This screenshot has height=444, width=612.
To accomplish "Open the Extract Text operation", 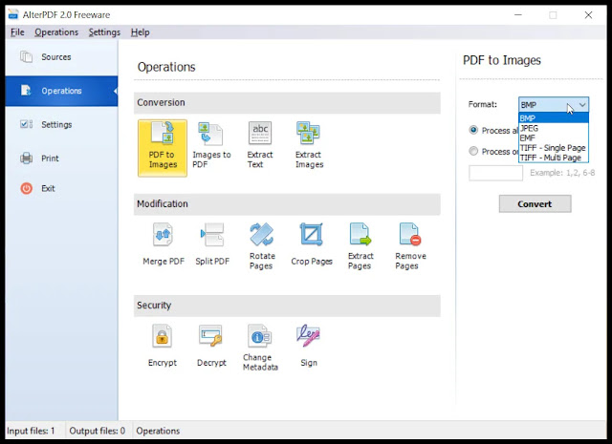I will click(260, 145).
